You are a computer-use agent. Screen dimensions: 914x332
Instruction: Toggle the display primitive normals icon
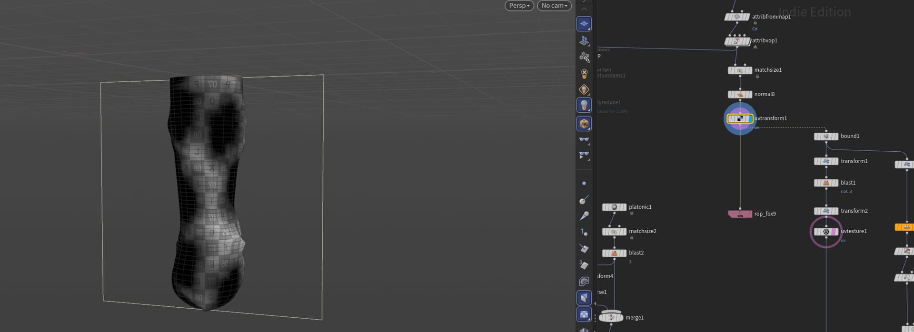coord(584,248)
